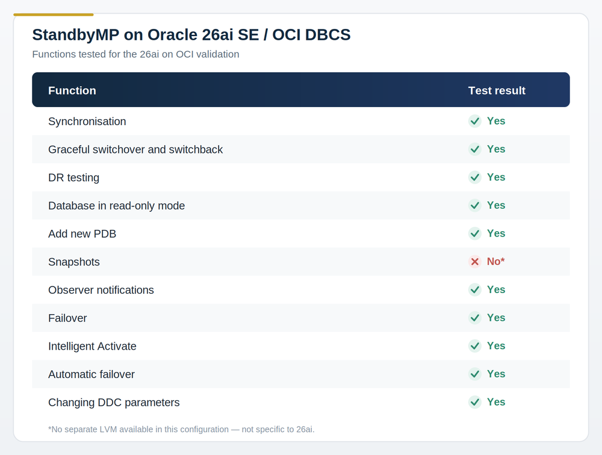Click 'Intelligent Activate' text

pos(92,346)
